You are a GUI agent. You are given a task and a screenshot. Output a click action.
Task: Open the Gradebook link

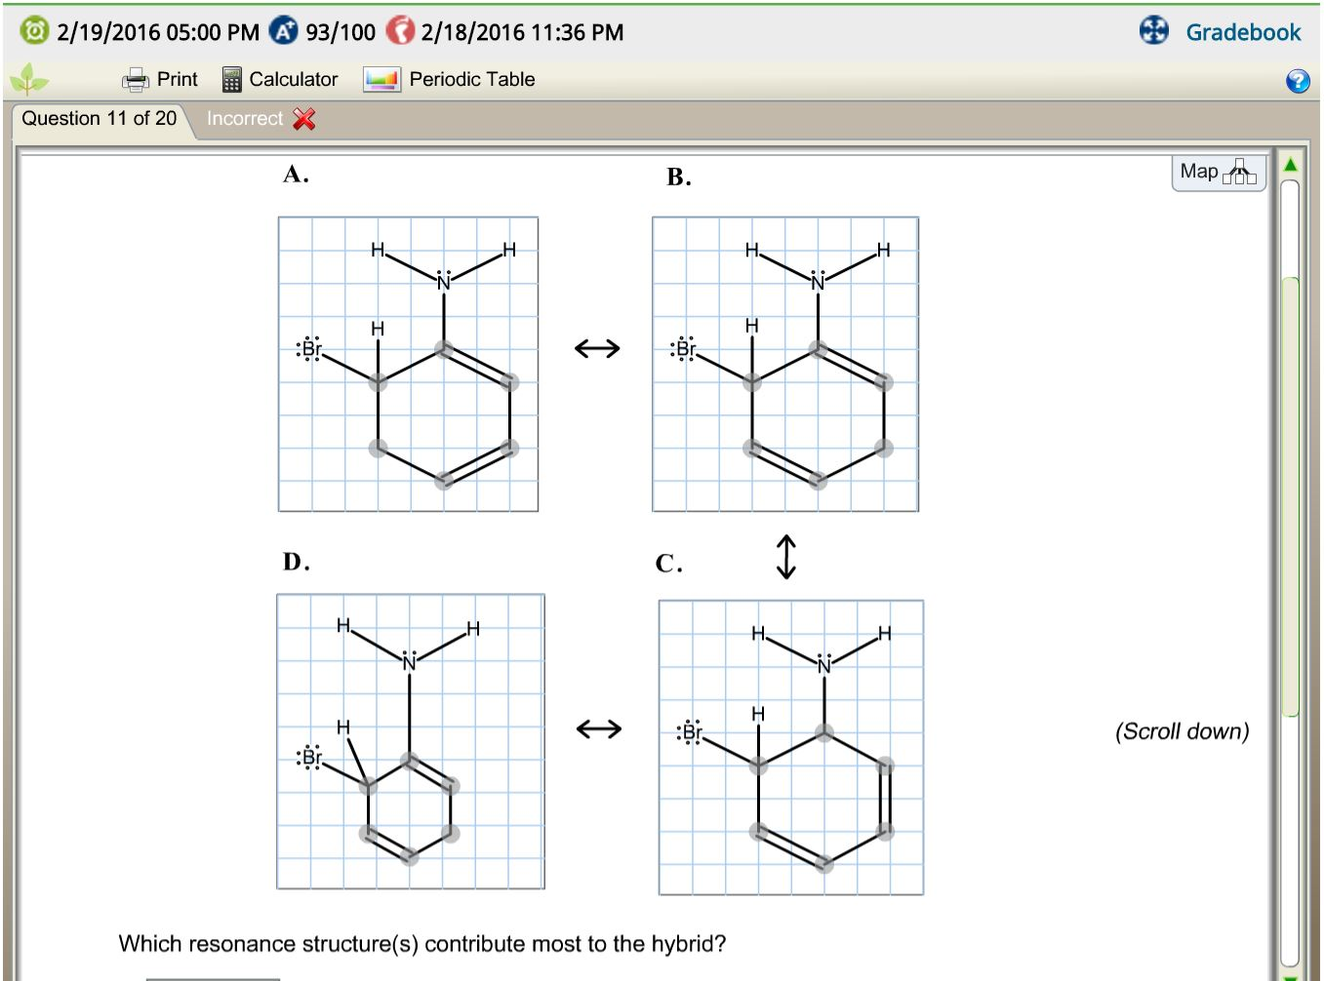pyautogui.click(x=1244, y=30)
